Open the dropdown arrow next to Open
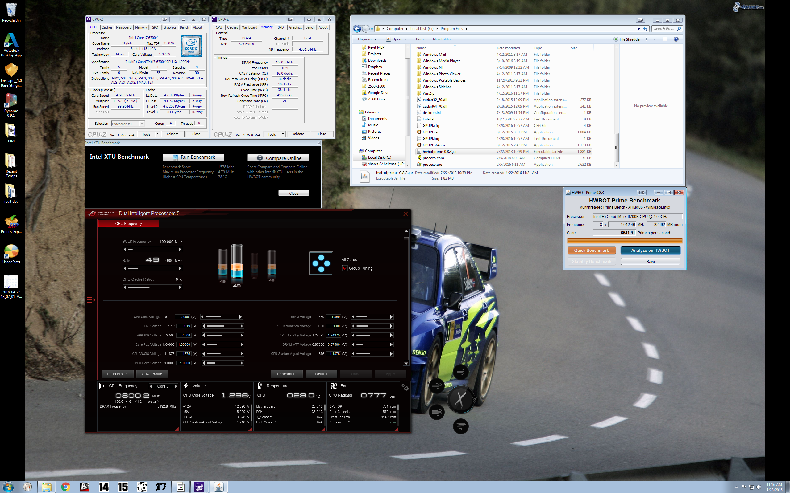 (405, 39)
